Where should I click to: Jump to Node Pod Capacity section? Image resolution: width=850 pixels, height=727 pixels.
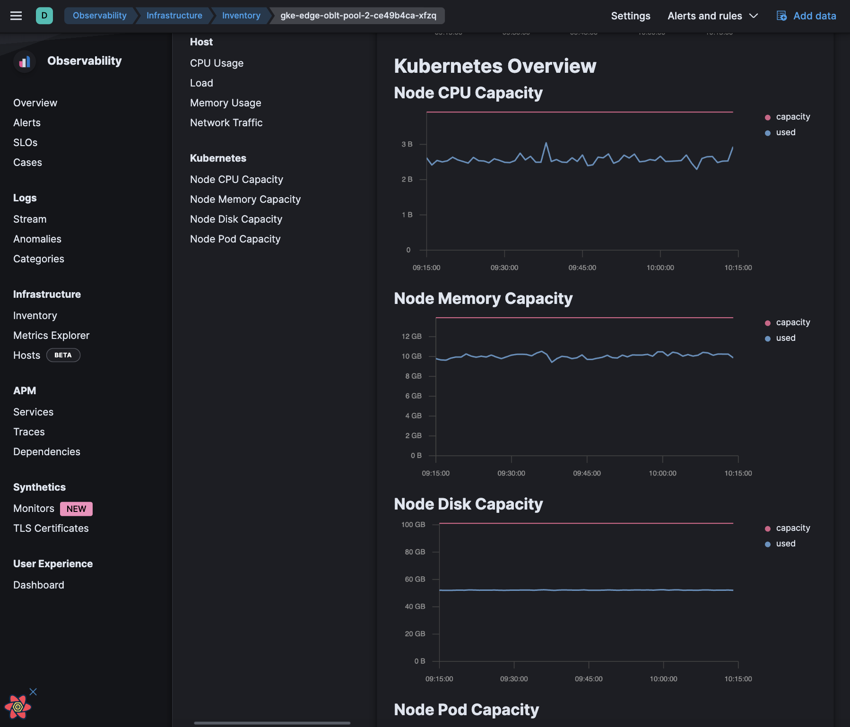(x=235, y=239)
